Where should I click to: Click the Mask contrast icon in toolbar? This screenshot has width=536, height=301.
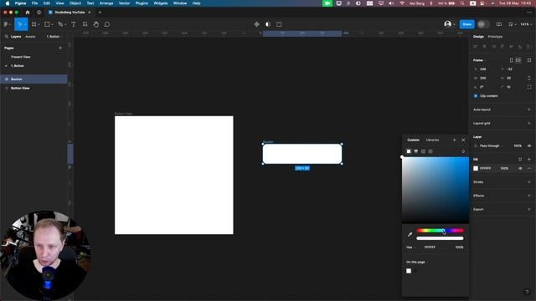[x=268, y=24]
